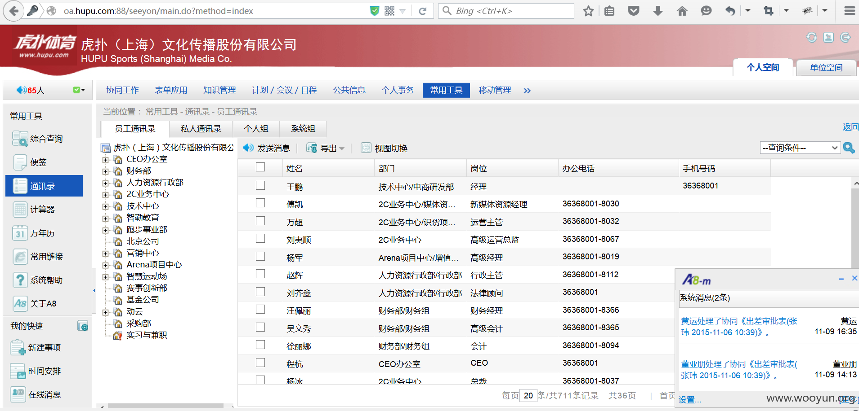Open 综合查询 sidebar icon
859x411 pixels.
pos(20,139)
